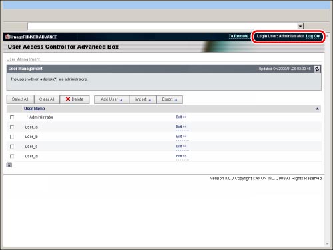Screen dimensions: 333x250
Task: Click the User Name sort arrow icon
Action: [317, 109]
